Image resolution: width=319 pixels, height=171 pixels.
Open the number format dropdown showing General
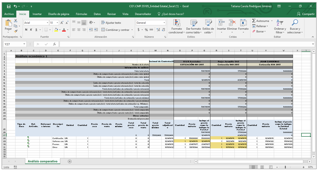point(164,23)
